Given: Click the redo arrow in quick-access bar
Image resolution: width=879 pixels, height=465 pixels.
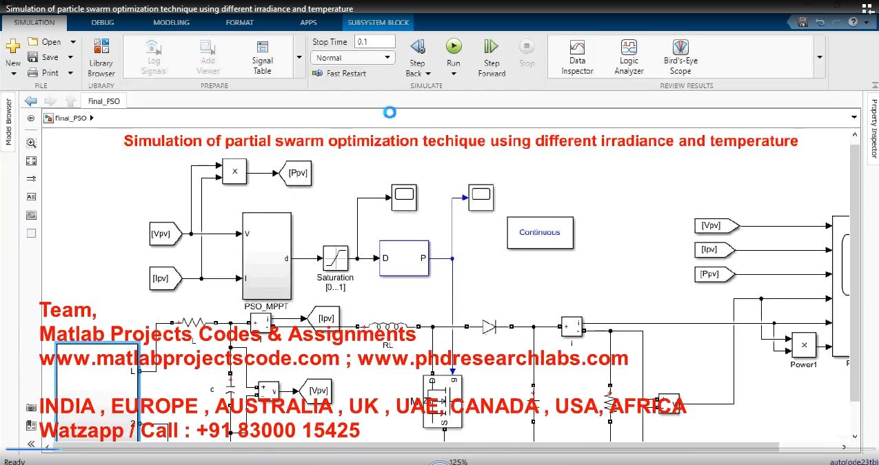Looking at the screenshot, I should 836,23.
